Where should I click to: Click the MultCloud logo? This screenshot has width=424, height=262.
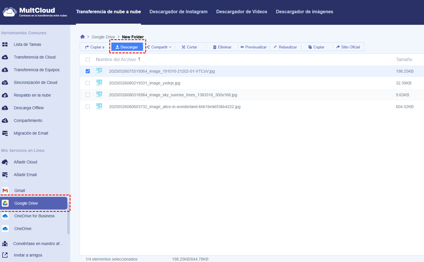pos(35,12)
